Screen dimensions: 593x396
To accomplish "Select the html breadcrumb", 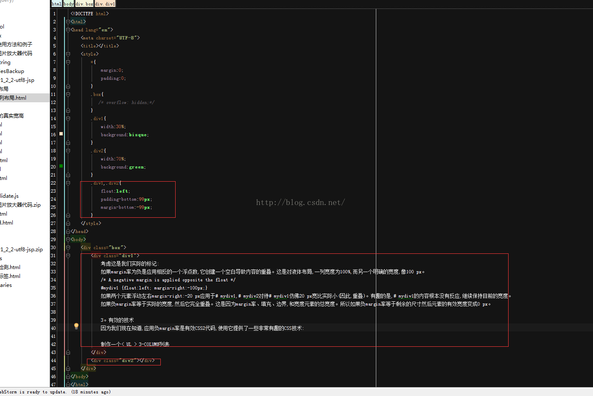I will tap(56, 4).
